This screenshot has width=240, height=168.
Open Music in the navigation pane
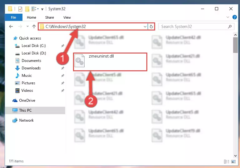[27, 76]
